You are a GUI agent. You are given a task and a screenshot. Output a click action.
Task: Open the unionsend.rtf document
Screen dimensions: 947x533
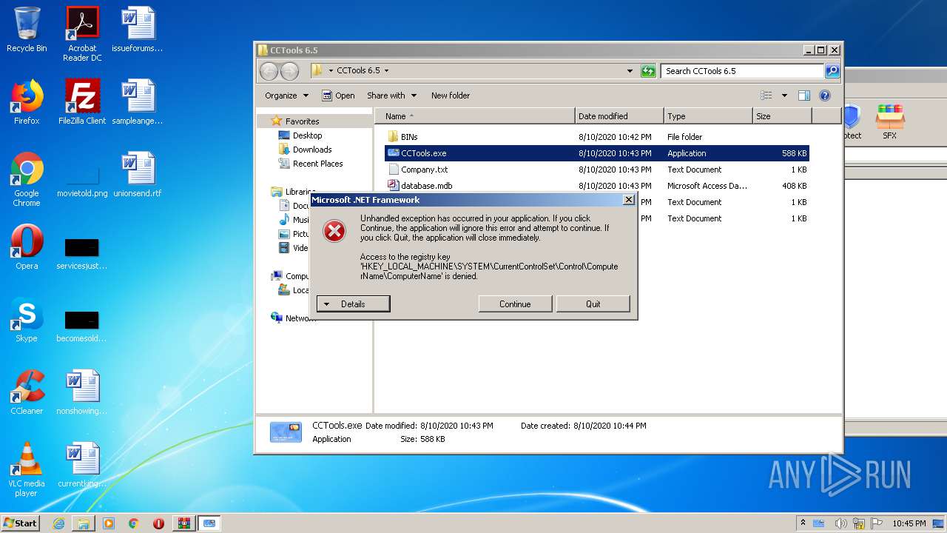[138, 175]
